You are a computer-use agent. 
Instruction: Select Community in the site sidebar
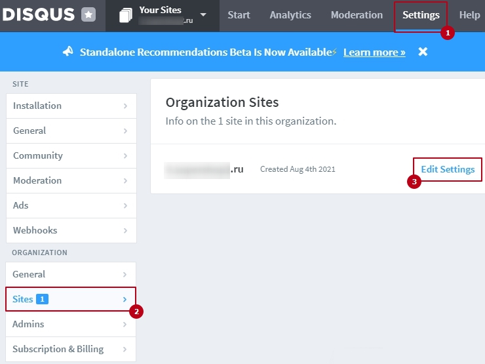pyautogui.click(x=38, y=156)
